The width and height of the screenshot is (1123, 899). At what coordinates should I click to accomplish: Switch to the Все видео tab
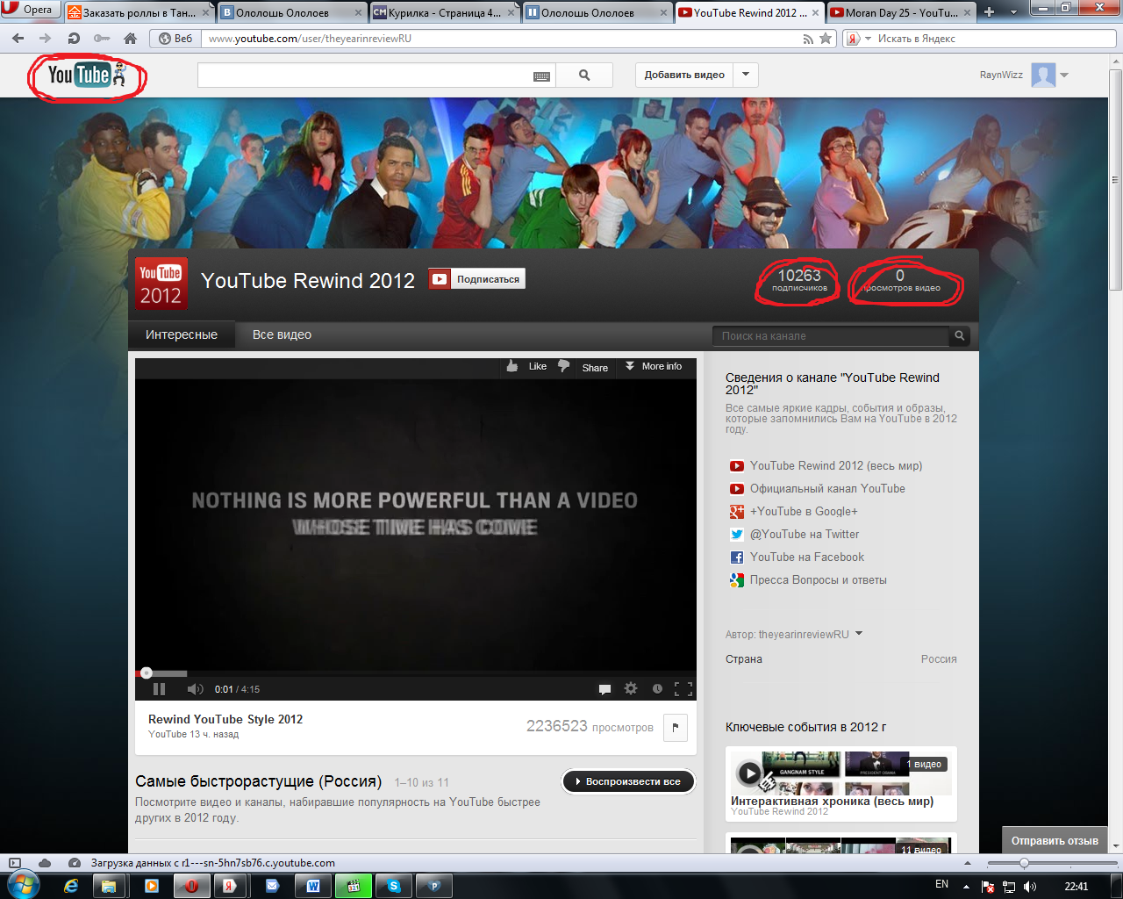[282, 334]
